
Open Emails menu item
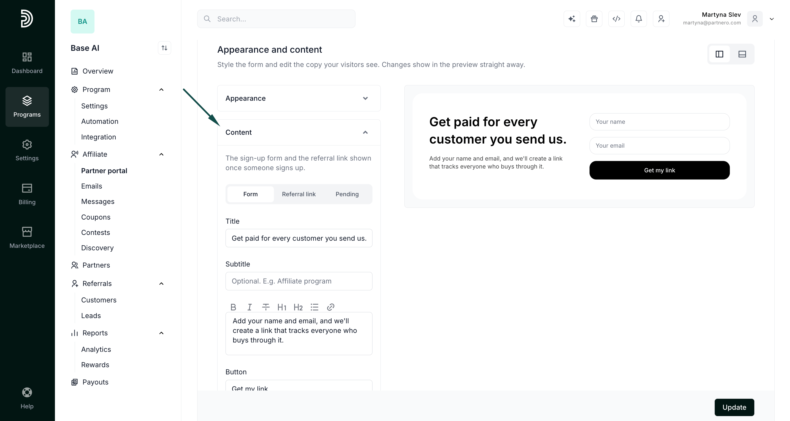coord(92,186)
